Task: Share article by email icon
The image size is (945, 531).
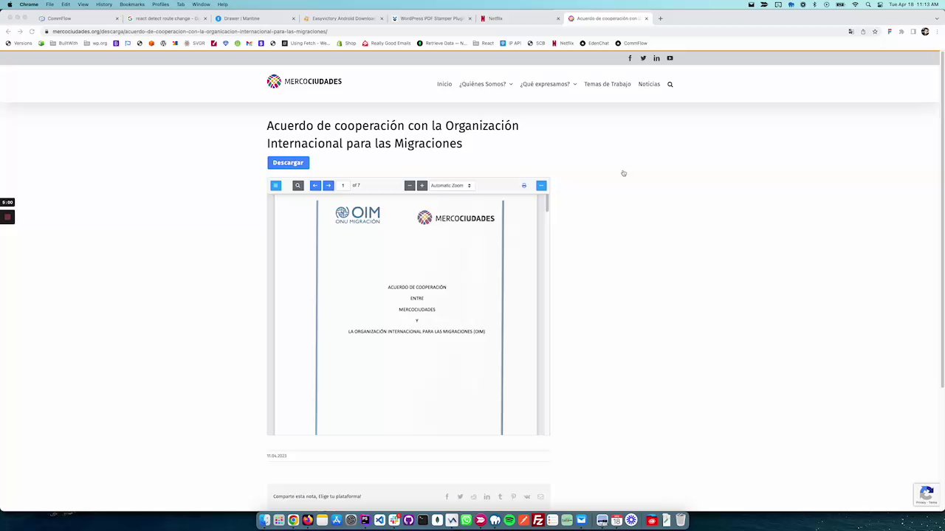Action: pyautogui.click(x=540, y=496)
